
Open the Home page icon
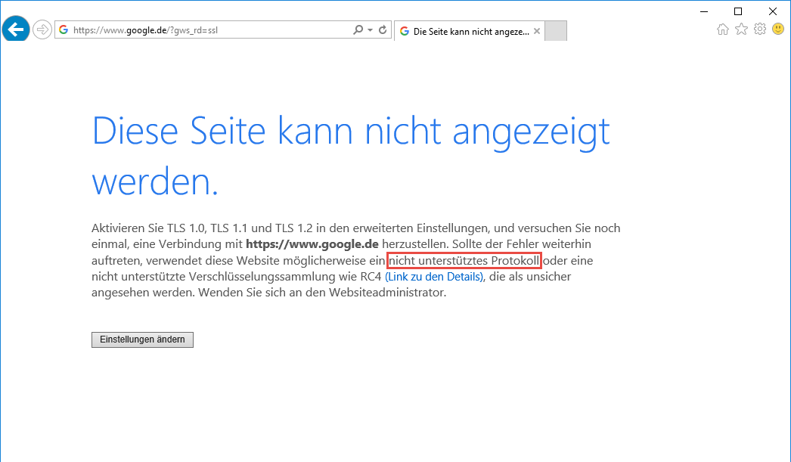click(723, 29)
